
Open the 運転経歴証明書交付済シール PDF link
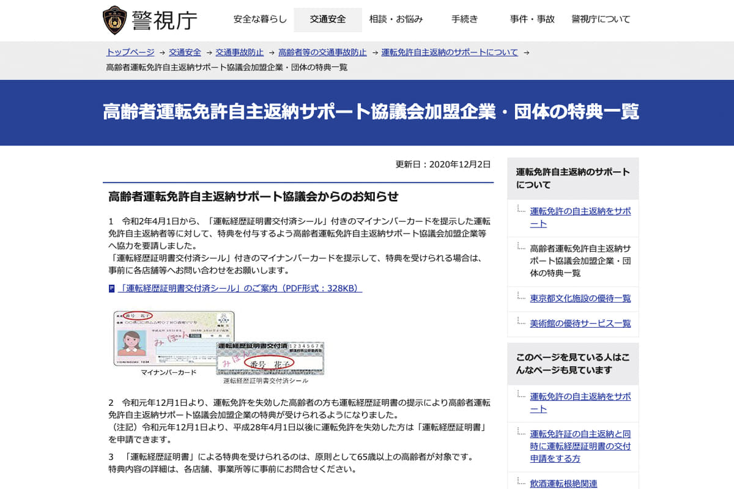[240, 289]
